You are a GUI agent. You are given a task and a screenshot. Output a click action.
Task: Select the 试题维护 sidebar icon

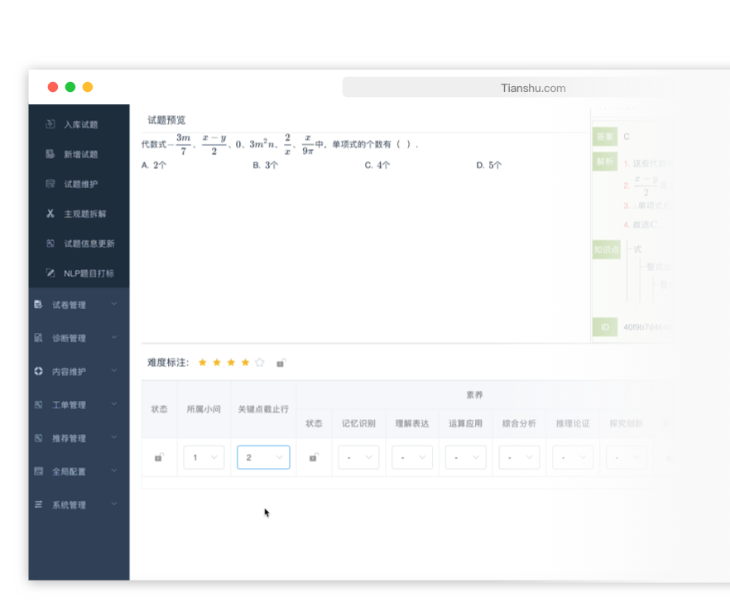pyautogui.click(x=50, y=184)
